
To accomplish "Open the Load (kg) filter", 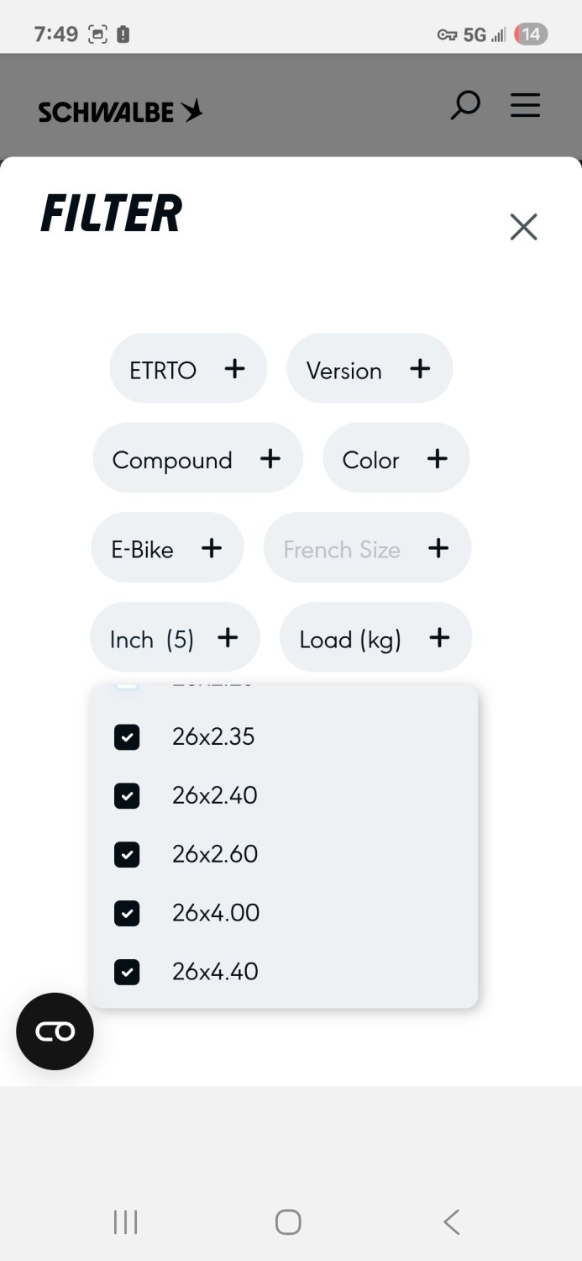I will point(375,639).
